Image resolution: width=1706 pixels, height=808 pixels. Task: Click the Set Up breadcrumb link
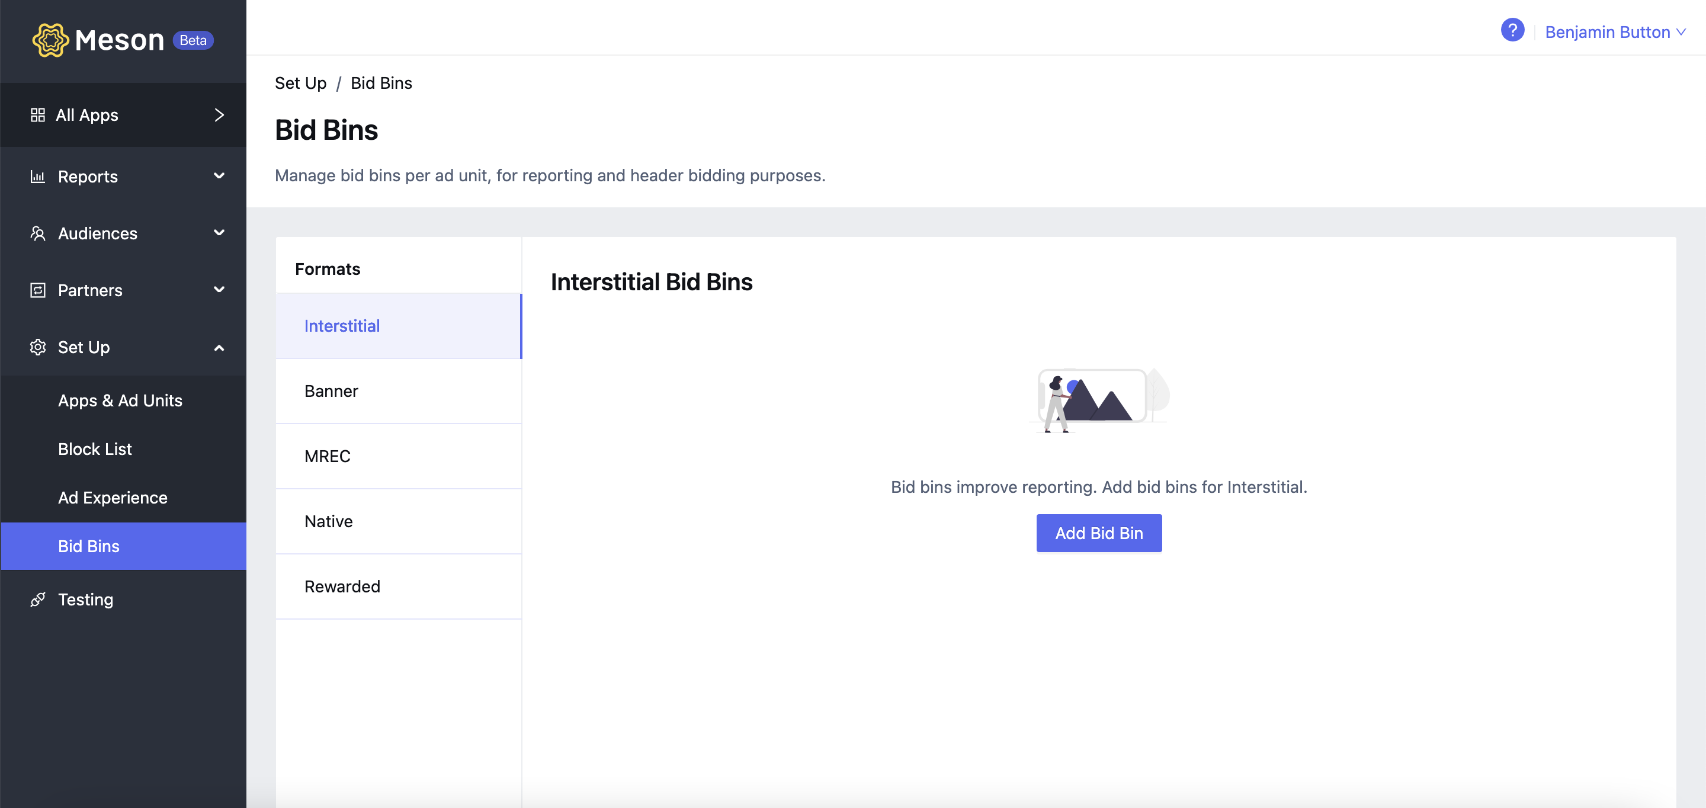point(301,84)
